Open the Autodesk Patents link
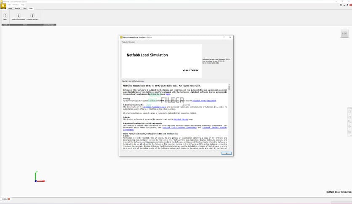The image size is (352, 204). 181,119
